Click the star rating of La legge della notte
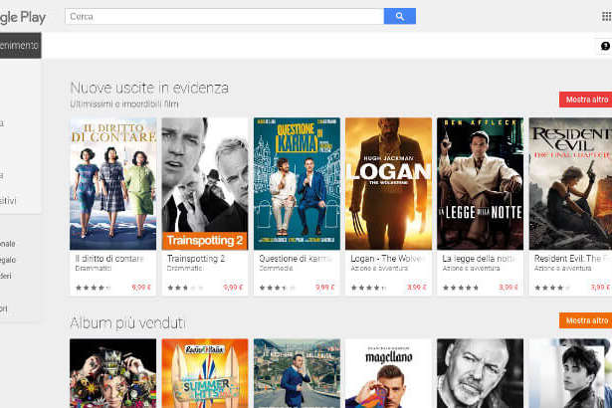The height and width of the screenshot is (408, 612). click(x=461, y=288)
